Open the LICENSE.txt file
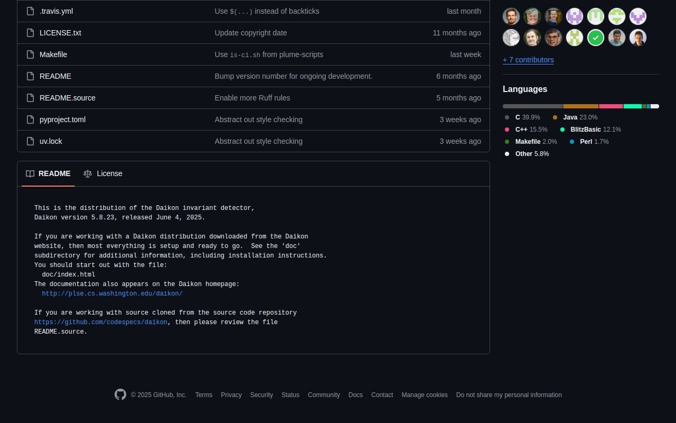676x423 pixels. (x=60, y=33)
